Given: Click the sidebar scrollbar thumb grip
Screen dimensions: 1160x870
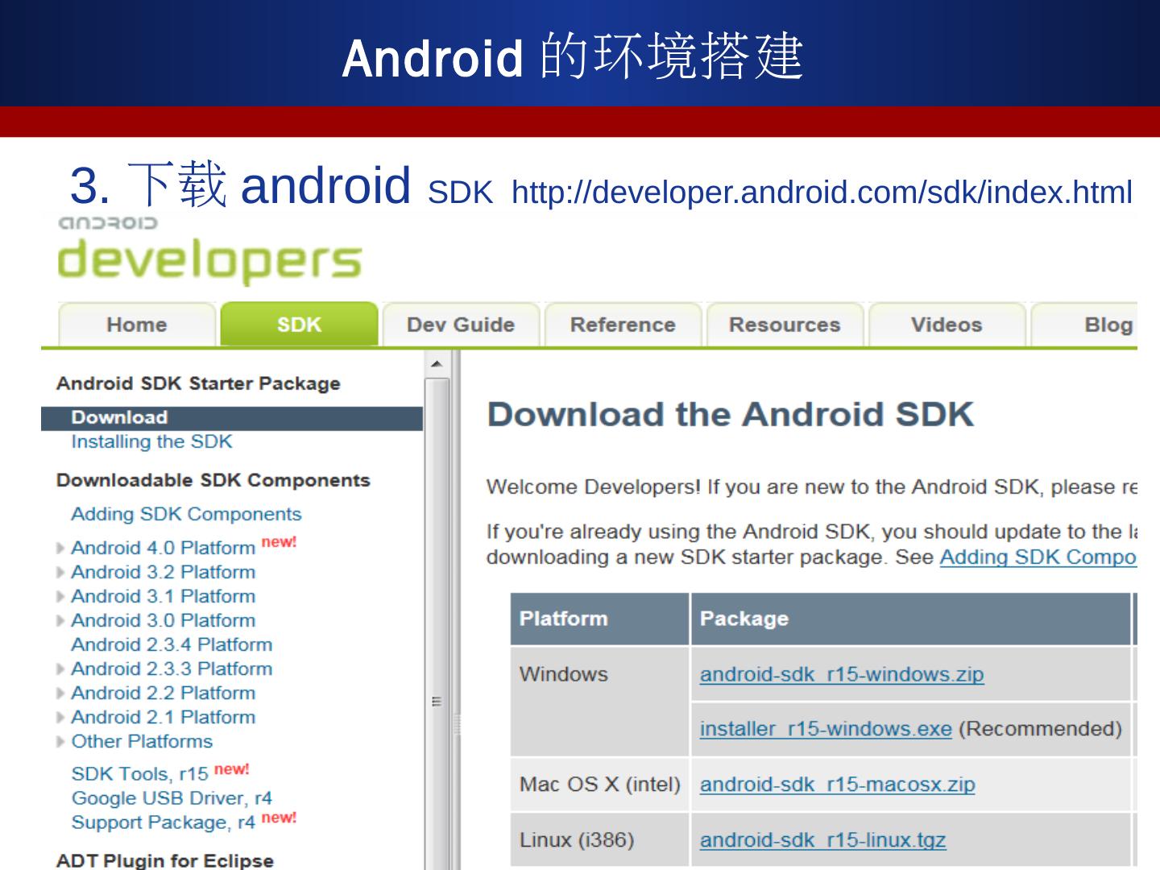Looking at the screenshot, I should [437, 702].
